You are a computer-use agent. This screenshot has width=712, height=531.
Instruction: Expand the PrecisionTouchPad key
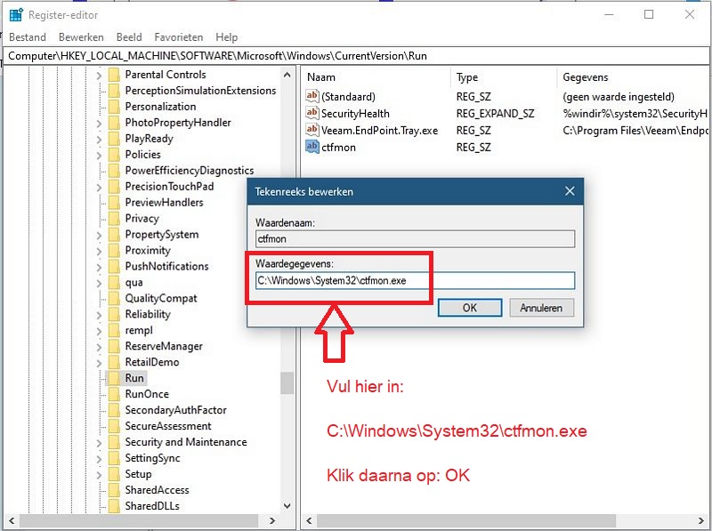[99, 187]
